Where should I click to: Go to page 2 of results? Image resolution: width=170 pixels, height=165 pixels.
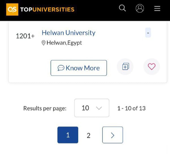click(88, 136)
